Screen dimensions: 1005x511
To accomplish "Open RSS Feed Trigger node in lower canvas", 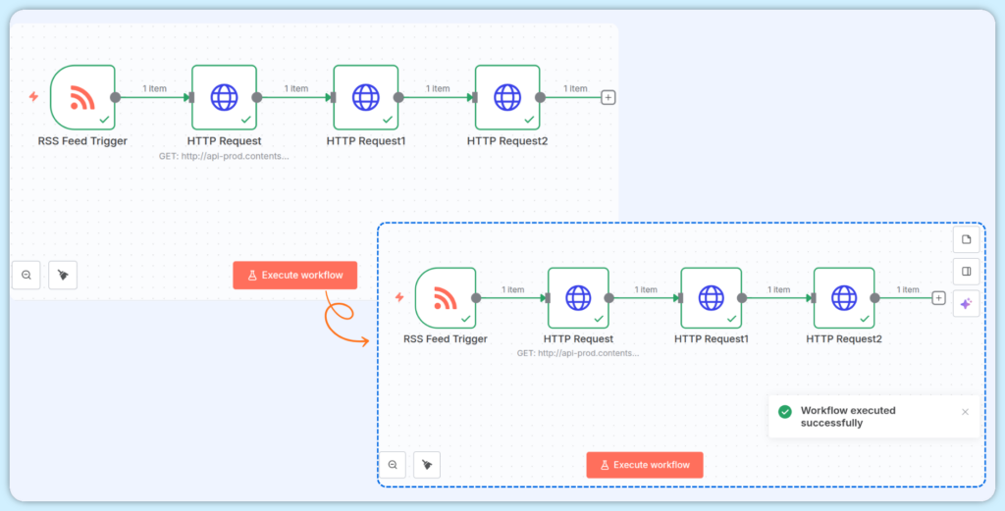I will (x=446, y=298).
